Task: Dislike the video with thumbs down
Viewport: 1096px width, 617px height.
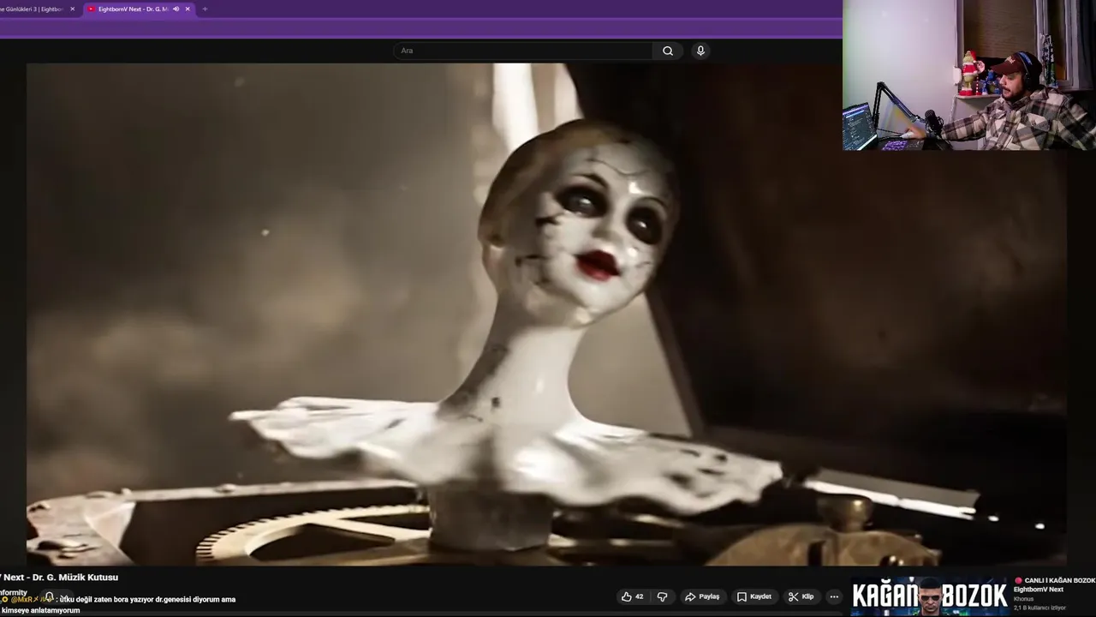Action: [662, 596]
